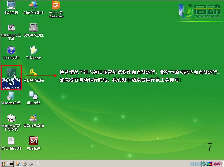
Task: Launch 电脑检测 64 icon
Action: (x=33, y=141)
